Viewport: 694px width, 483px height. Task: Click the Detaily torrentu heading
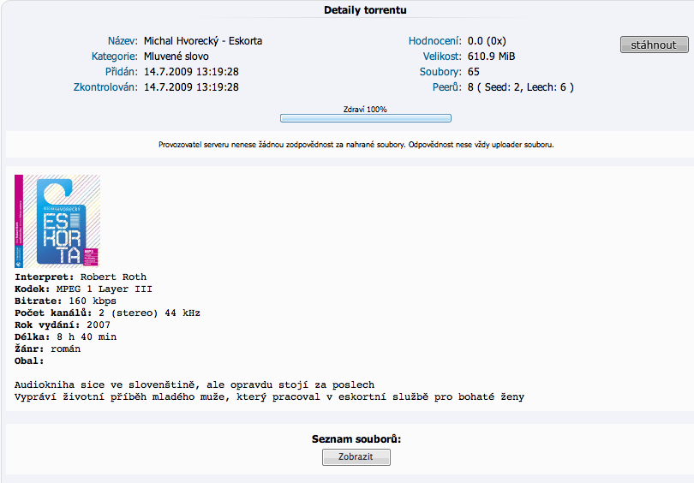(365, 10)
